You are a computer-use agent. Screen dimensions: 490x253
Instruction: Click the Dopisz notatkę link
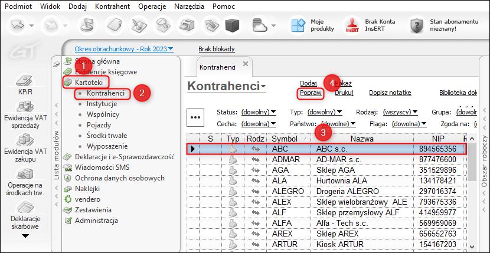click(x=390, y=93)
